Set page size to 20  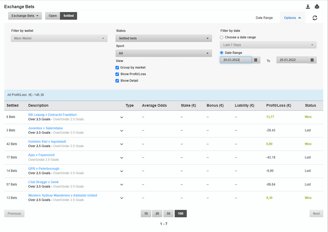tap(157, 214)
